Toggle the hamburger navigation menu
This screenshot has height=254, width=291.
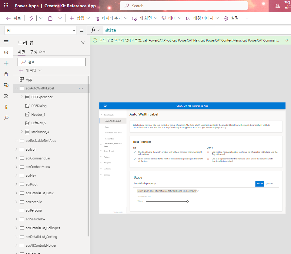click(6, 42)
